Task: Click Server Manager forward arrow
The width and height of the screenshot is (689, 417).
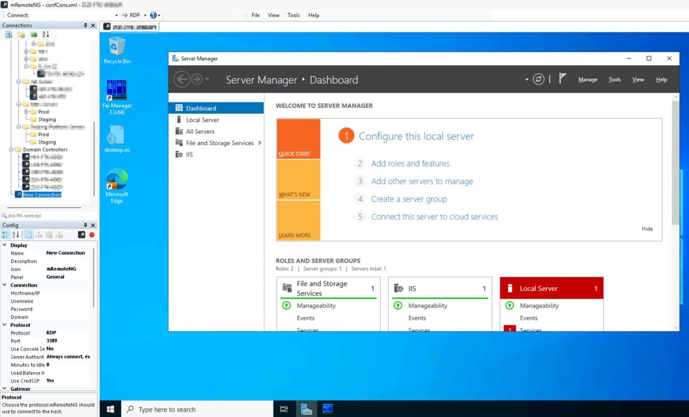Action: pos(196,79)
